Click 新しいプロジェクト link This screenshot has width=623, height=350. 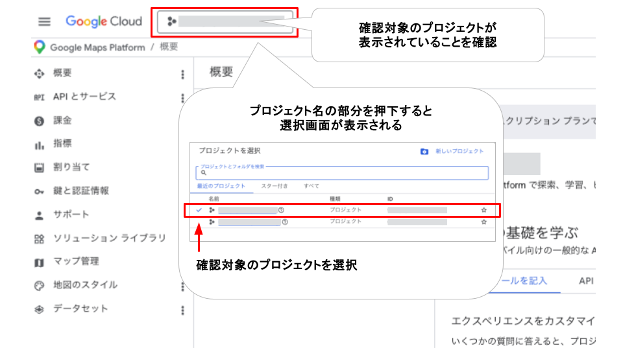pos(459,151)
